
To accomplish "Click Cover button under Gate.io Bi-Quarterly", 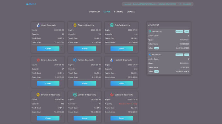I will 122,118.
